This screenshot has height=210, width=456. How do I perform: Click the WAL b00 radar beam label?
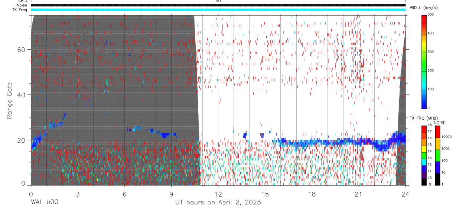click(44, 203)
